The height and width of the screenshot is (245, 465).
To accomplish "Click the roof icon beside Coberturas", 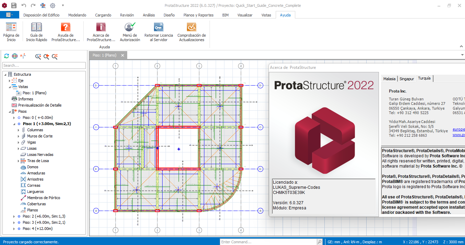I will pos(23,204).
